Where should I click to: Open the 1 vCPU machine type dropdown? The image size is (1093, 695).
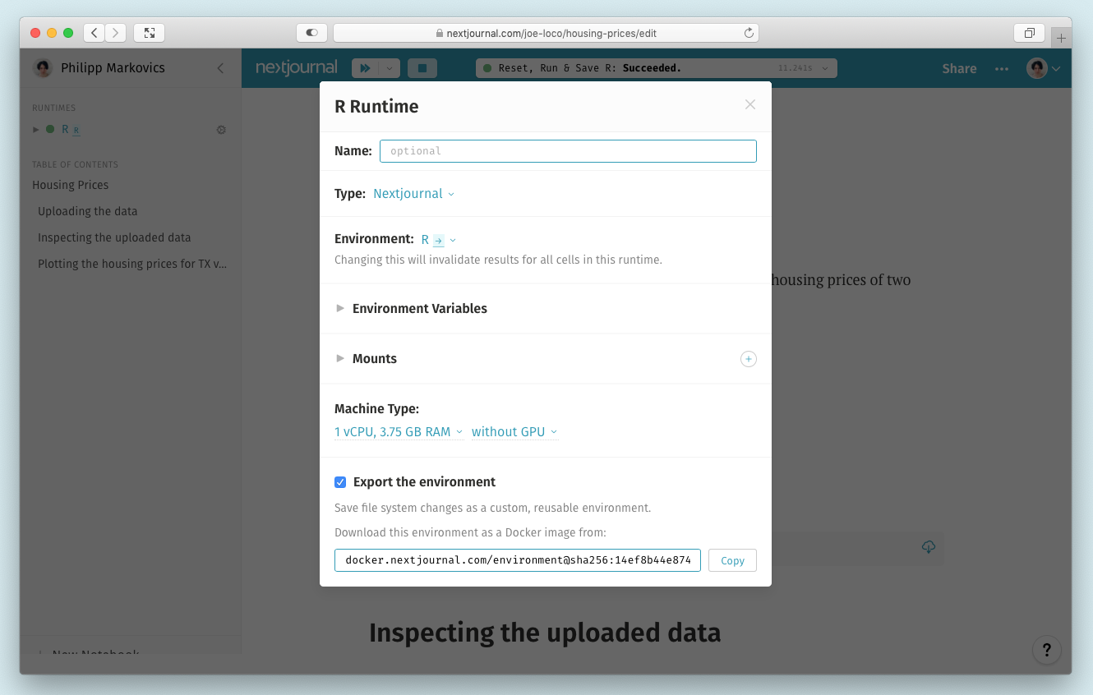(399, 432)
